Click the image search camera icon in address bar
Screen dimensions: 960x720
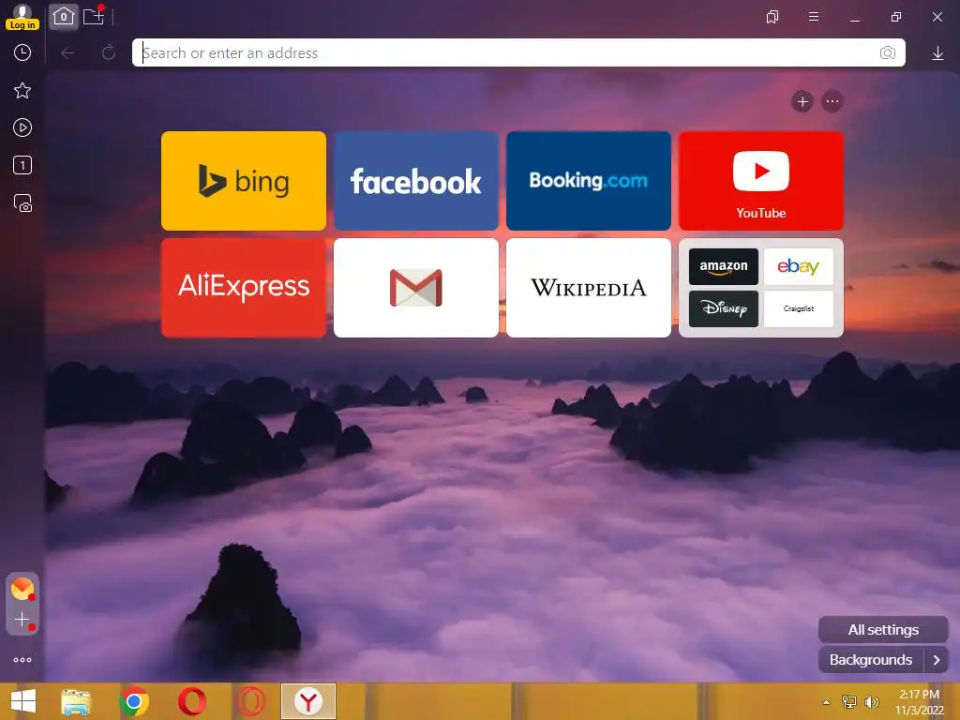pyautogui.click(x=887, y=53)
